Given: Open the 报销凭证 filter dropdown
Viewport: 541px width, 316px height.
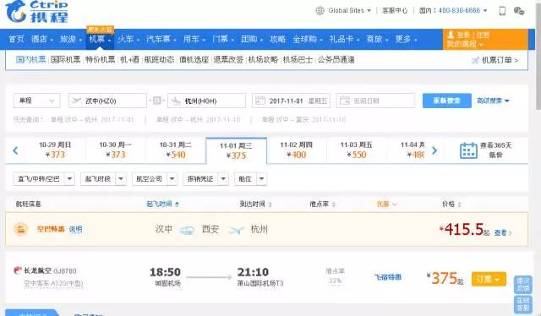Looking at the screenshot, I should point(205,178).
